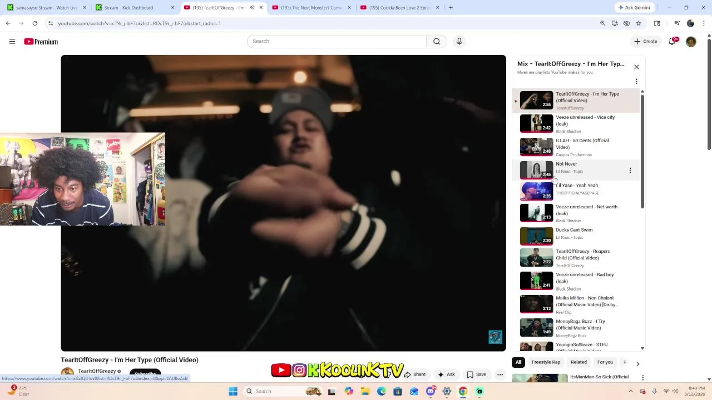Start voice search with microphone icon
The height and width of the screenshot is (400, 712).
459,41
